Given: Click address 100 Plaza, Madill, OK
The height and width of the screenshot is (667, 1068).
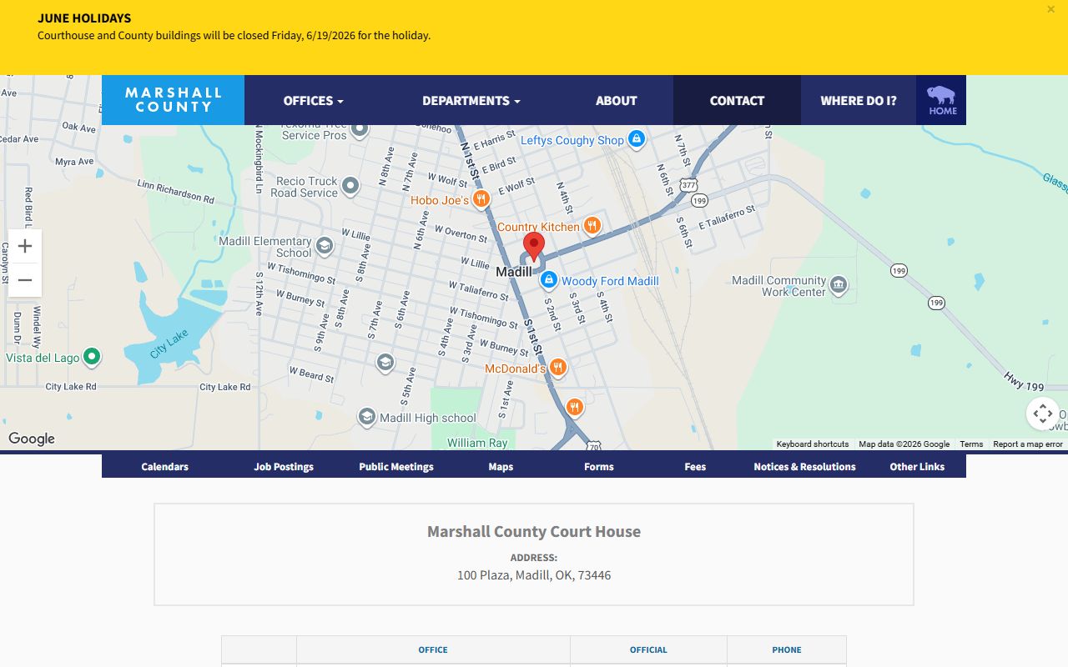Looking at the screenshot, I should (x=534, y=575).
